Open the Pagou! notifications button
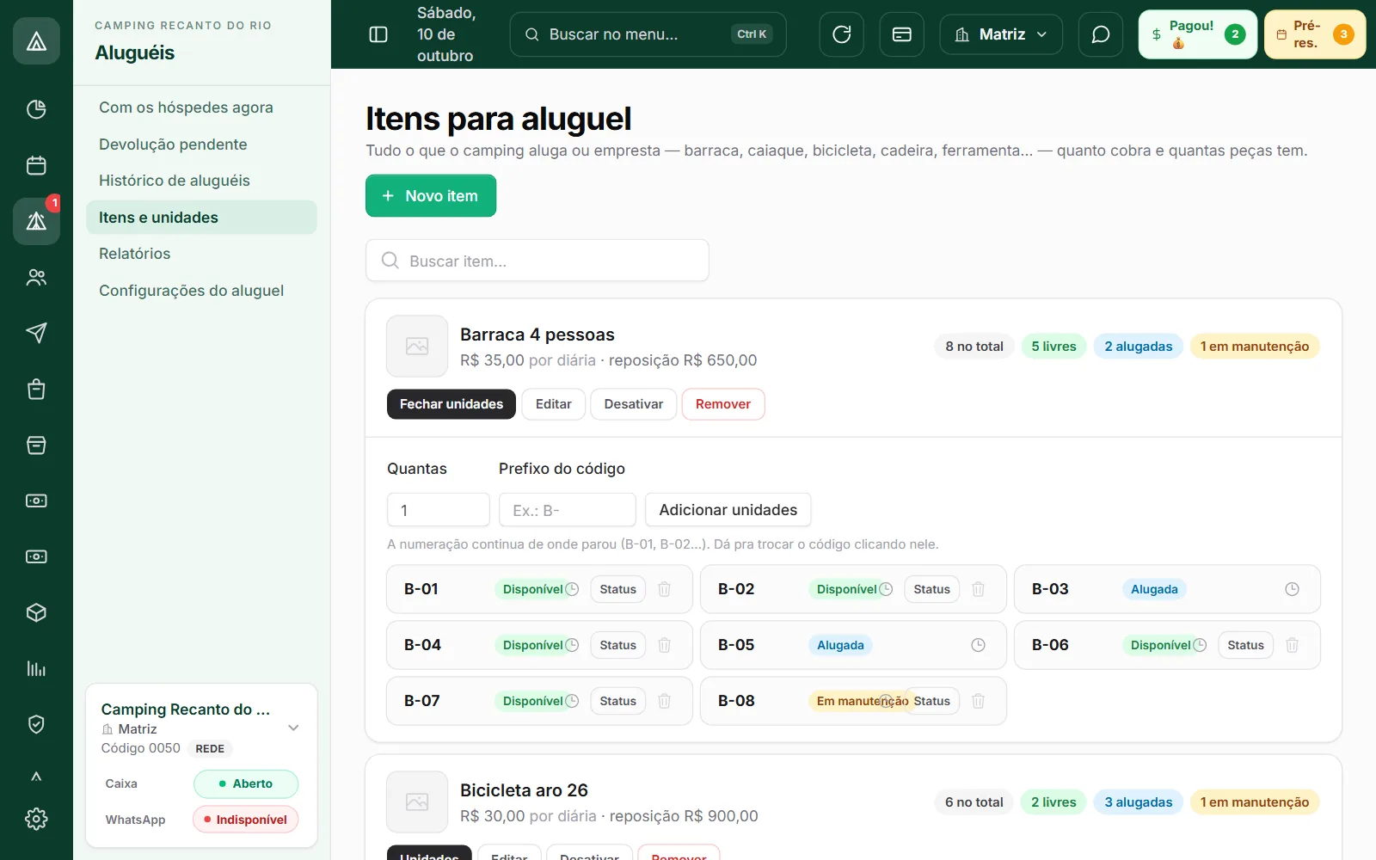Image resolution: width=1376 pixels, height=860 pixels. click(1198, 34)
